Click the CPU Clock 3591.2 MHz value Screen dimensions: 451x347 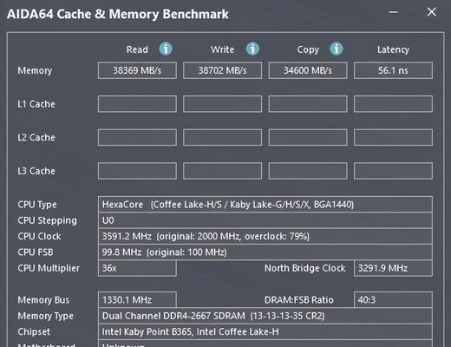coord(265,236)
